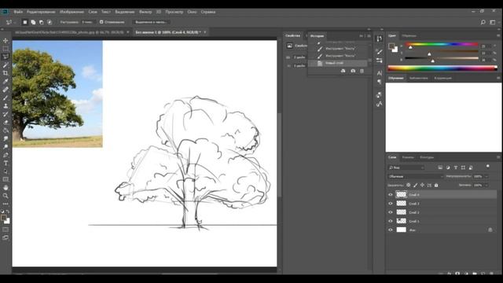The width and height of the screenshot is (503, 283).
Task: Switch to the Каналы tab
Action: pos(408,157)
